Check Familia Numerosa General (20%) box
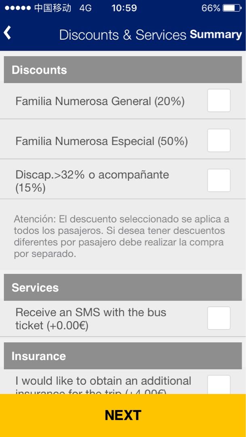Image resolution: width=246 pixels, height=437 pixels. point(219,101)
